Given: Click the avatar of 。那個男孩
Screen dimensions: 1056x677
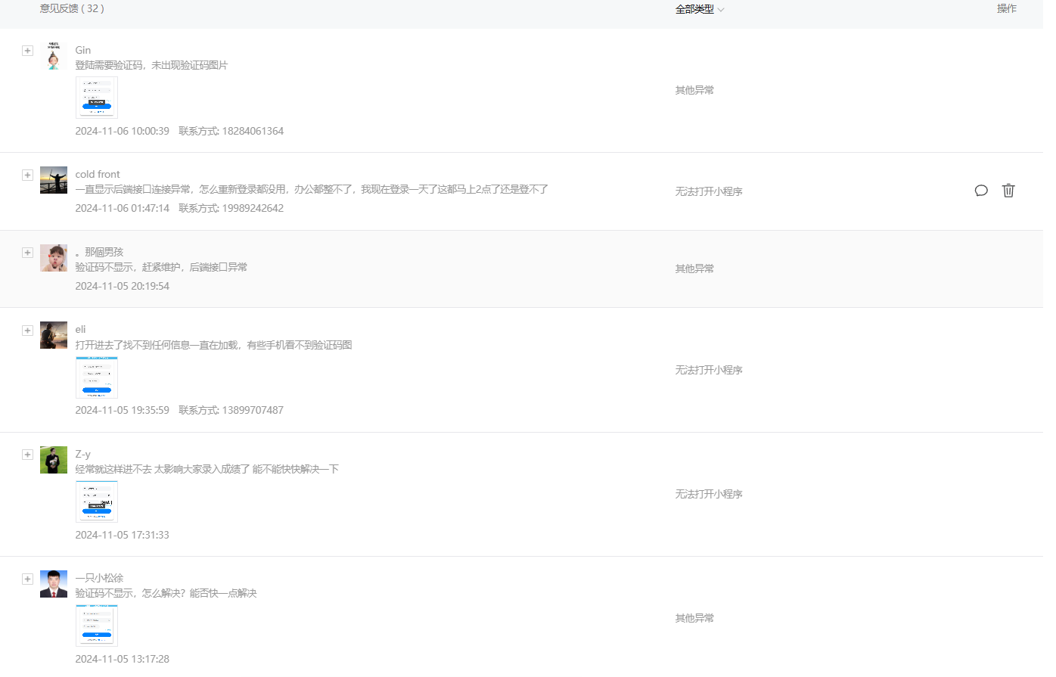Looking at the screenshot, I should tap(53, 258).
